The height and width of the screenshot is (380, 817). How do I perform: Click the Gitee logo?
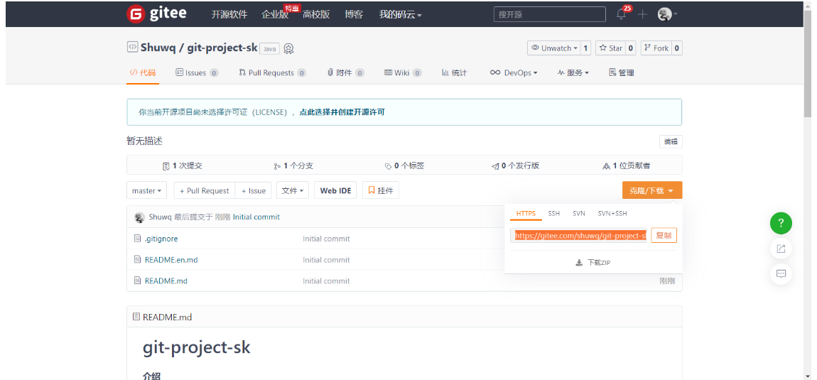(x=156, y=14)
